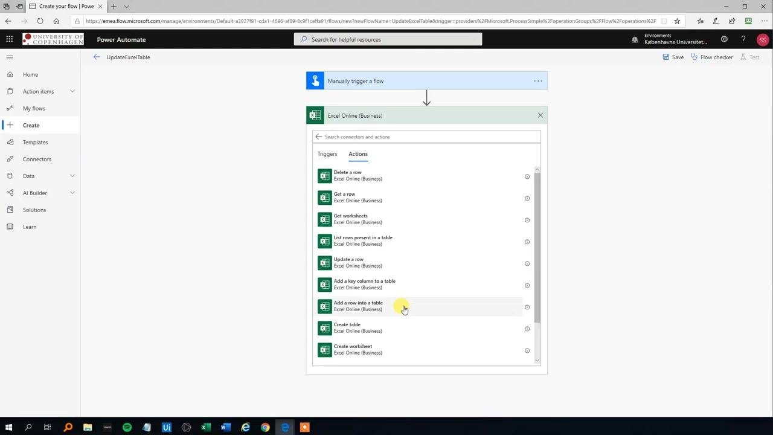Bookmark this page with the star icon
This screenshot has height=435, width=773.
(677, 21)
